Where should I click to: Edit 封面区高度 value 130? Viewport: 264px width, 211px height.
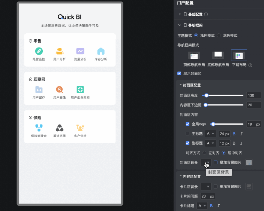(x=254, y=95)
